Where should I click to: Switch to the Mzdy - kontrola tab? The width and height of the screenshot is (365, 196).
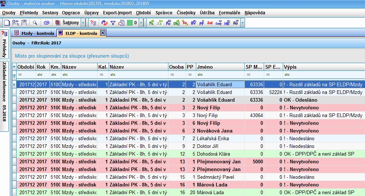(x=34, y=33)
